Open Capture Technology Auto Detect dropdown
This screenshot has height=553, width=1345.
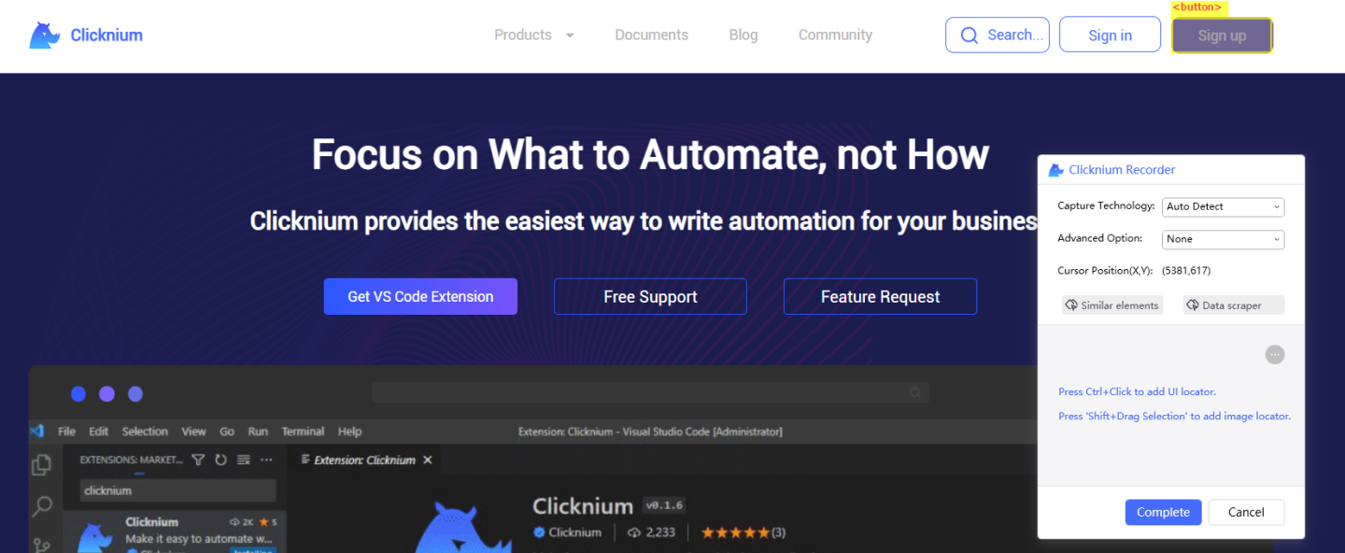pyautogui.click(x=1224, y=206)
